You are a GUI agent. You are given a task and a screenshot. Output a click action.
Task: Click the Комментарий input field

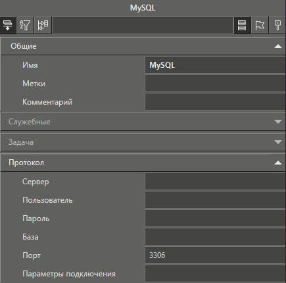215,102
